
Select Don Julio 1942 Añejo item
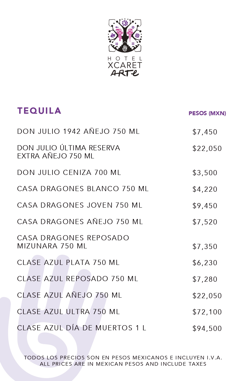click(x=78, y=131)
